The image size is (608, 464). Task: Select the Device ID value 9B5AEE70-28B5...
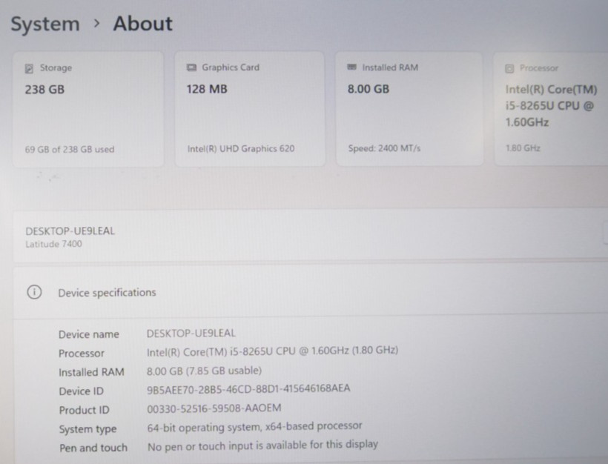click(x=248, y=389)
